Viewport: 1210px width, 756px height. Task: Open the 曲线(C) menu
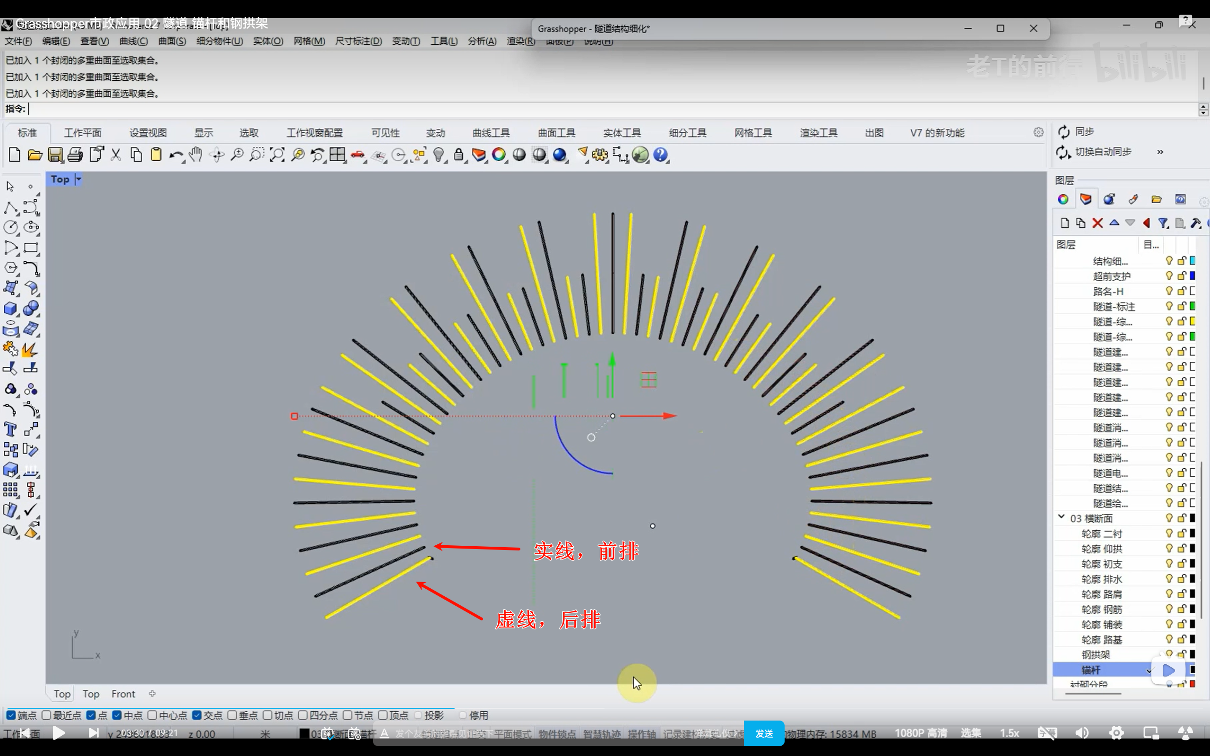[133, 41]
